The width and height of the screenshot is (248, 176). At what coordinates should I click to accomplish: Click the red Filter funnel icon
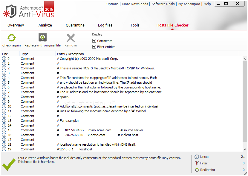[197, 163]
